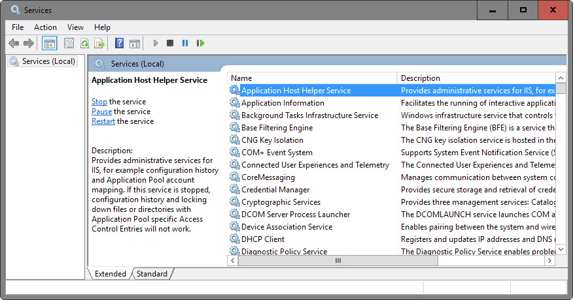
Task: Click the Pause the service link
Action: 101,112
